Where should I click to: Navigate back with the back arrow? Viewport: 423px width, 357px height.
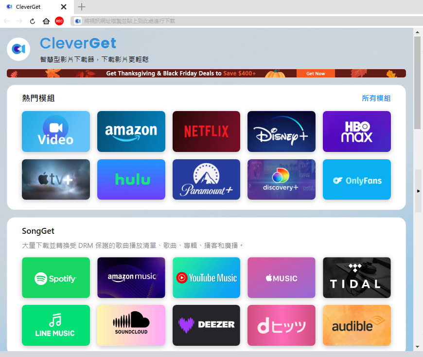(7, 21)
